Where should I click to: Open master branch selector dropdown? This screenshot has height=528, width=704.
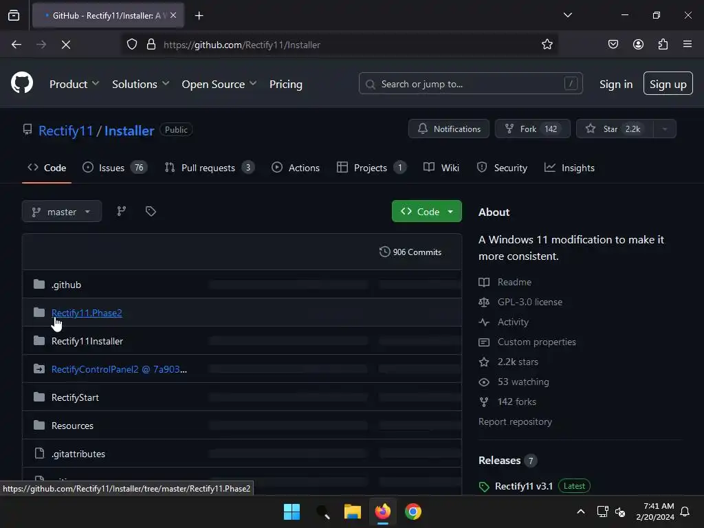61,212
